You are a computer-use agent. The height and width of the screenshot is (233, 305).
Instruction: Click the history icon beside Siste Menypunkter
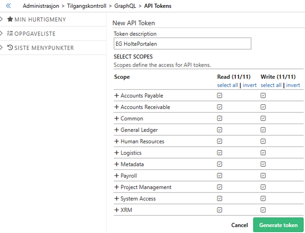pos(10,47)
